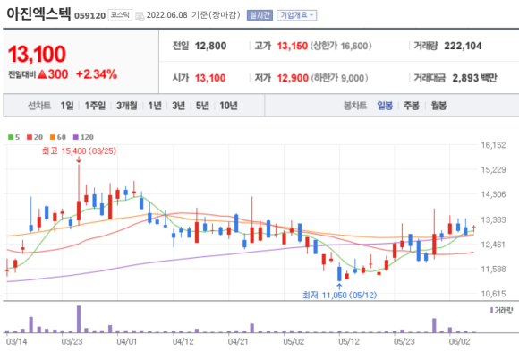This screenshot has width=519, height=352.
Task: Click the current price 13,100
Action: tap(37, 54)
